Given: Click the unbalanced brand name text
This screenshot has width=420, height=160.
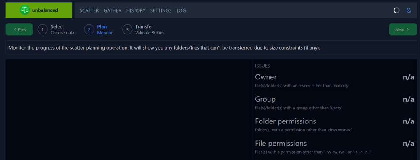Looking at the screenshot, I should [45, 10].
